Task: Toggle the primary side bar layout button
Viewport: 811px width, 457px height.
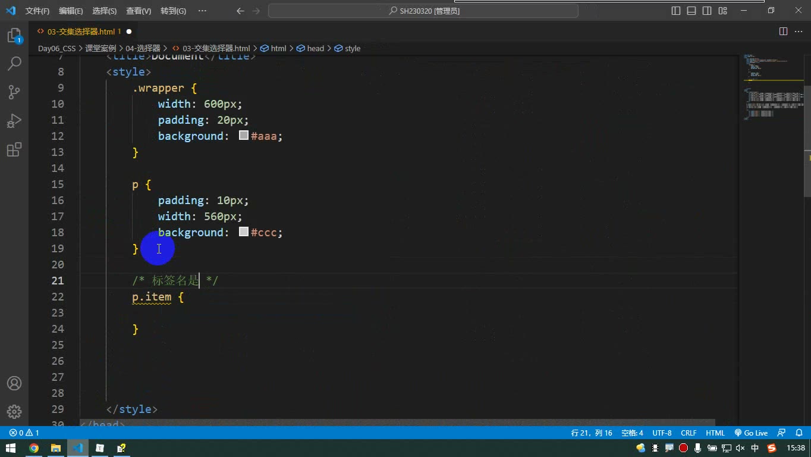Action: pos(676,11)
